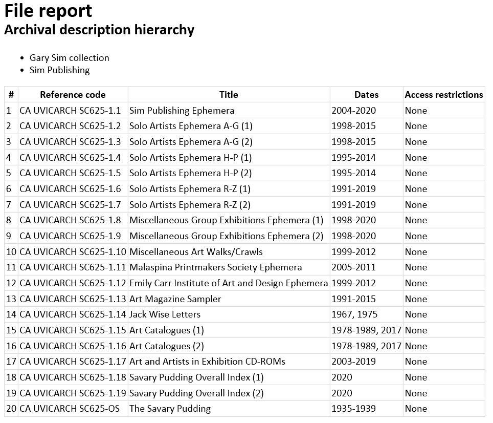Viewport: 493px width, 423px height.
Task: Select reference code CA UVICARCH SC625-1.11
Action: [x=73, y=267]
